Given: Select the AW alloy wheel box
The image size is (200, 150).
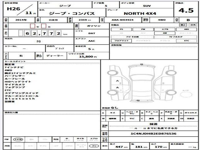Looking at the screenshot, I should 165,33.
